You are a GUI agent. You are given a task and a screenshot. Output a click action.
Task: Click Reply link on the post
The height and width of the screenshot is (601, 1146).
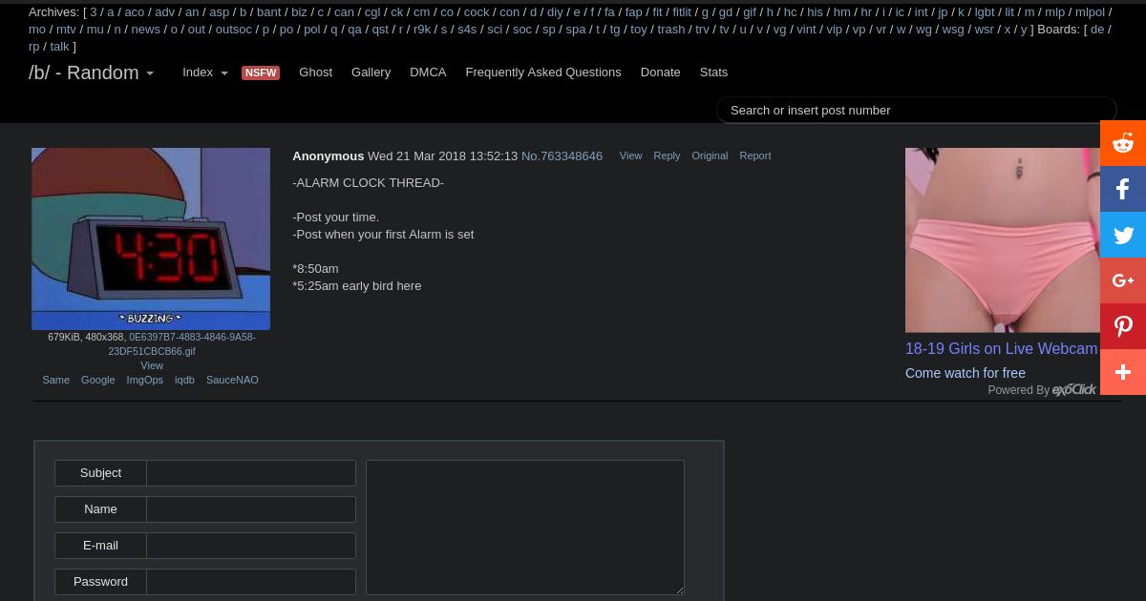point(667,155)
